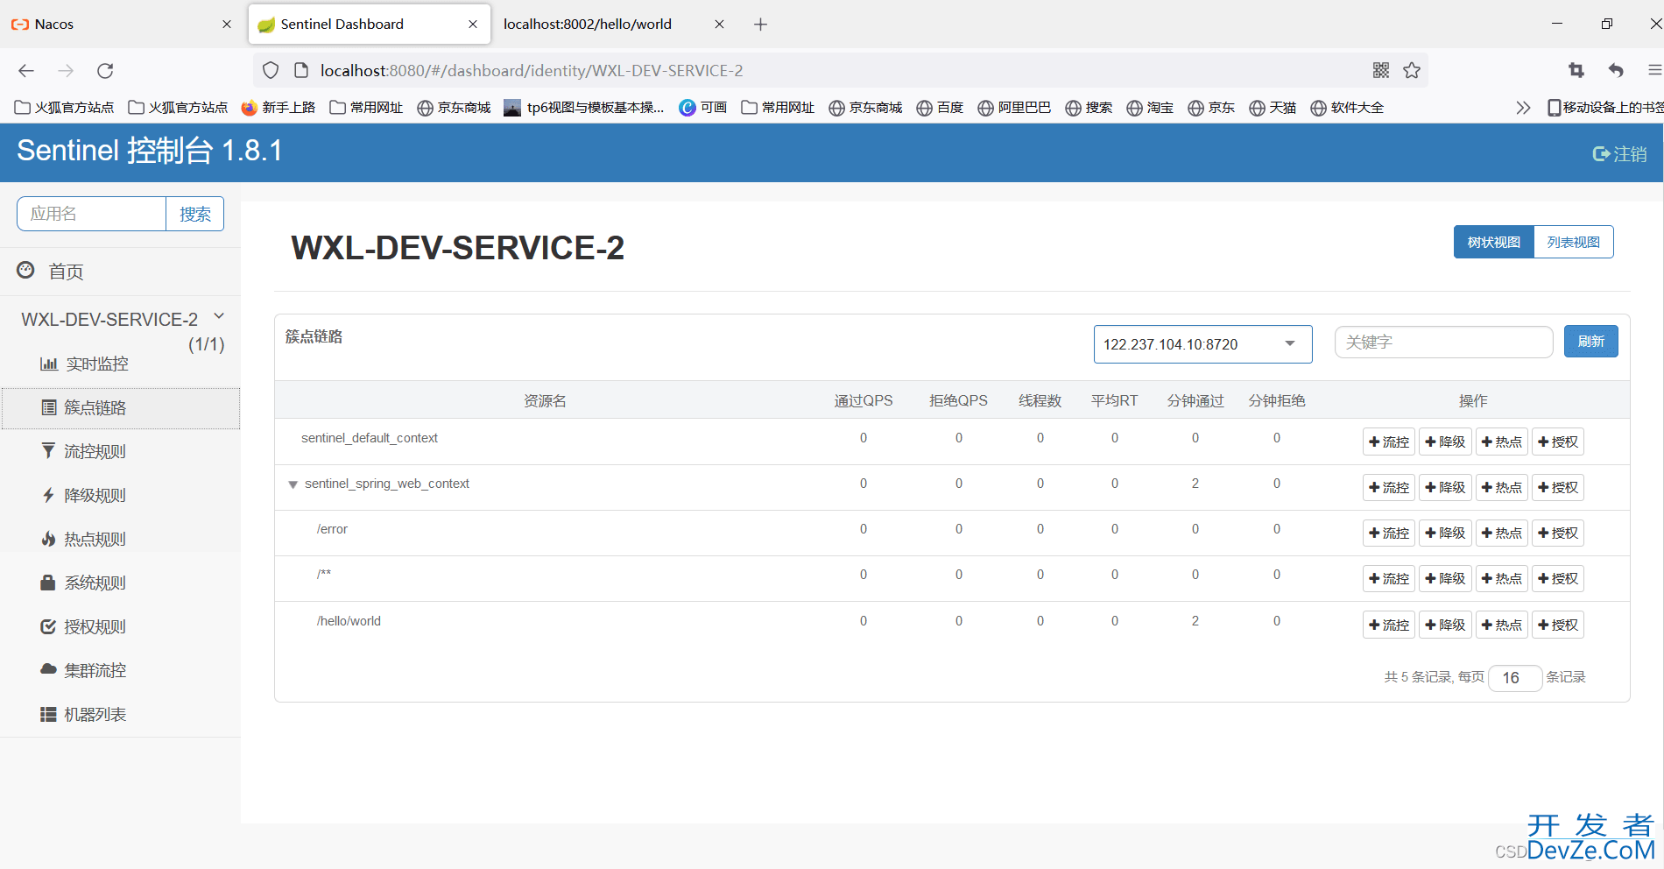
Task: Add 授权 rule for /hello/world
Action: [1558, 625]
